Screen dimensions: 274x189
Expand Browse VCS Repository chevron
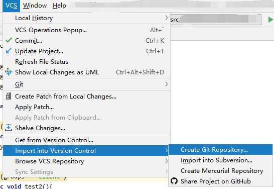click(x=167, y=161)
